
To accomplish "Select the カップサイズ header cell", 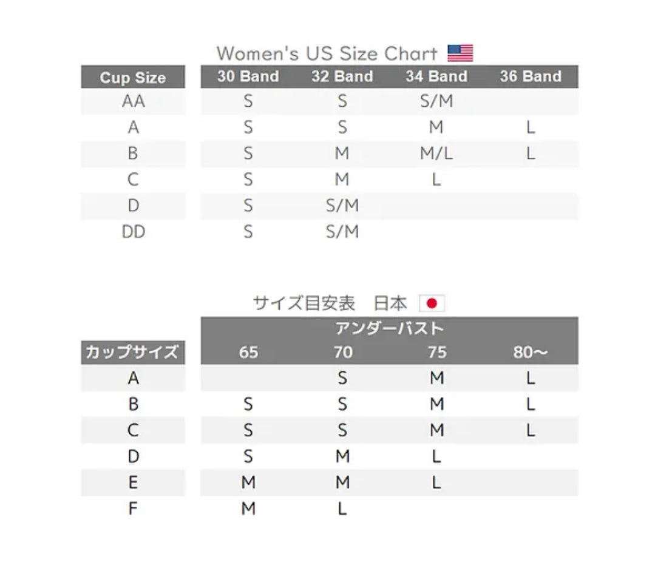I will click(x=133, y=353).
